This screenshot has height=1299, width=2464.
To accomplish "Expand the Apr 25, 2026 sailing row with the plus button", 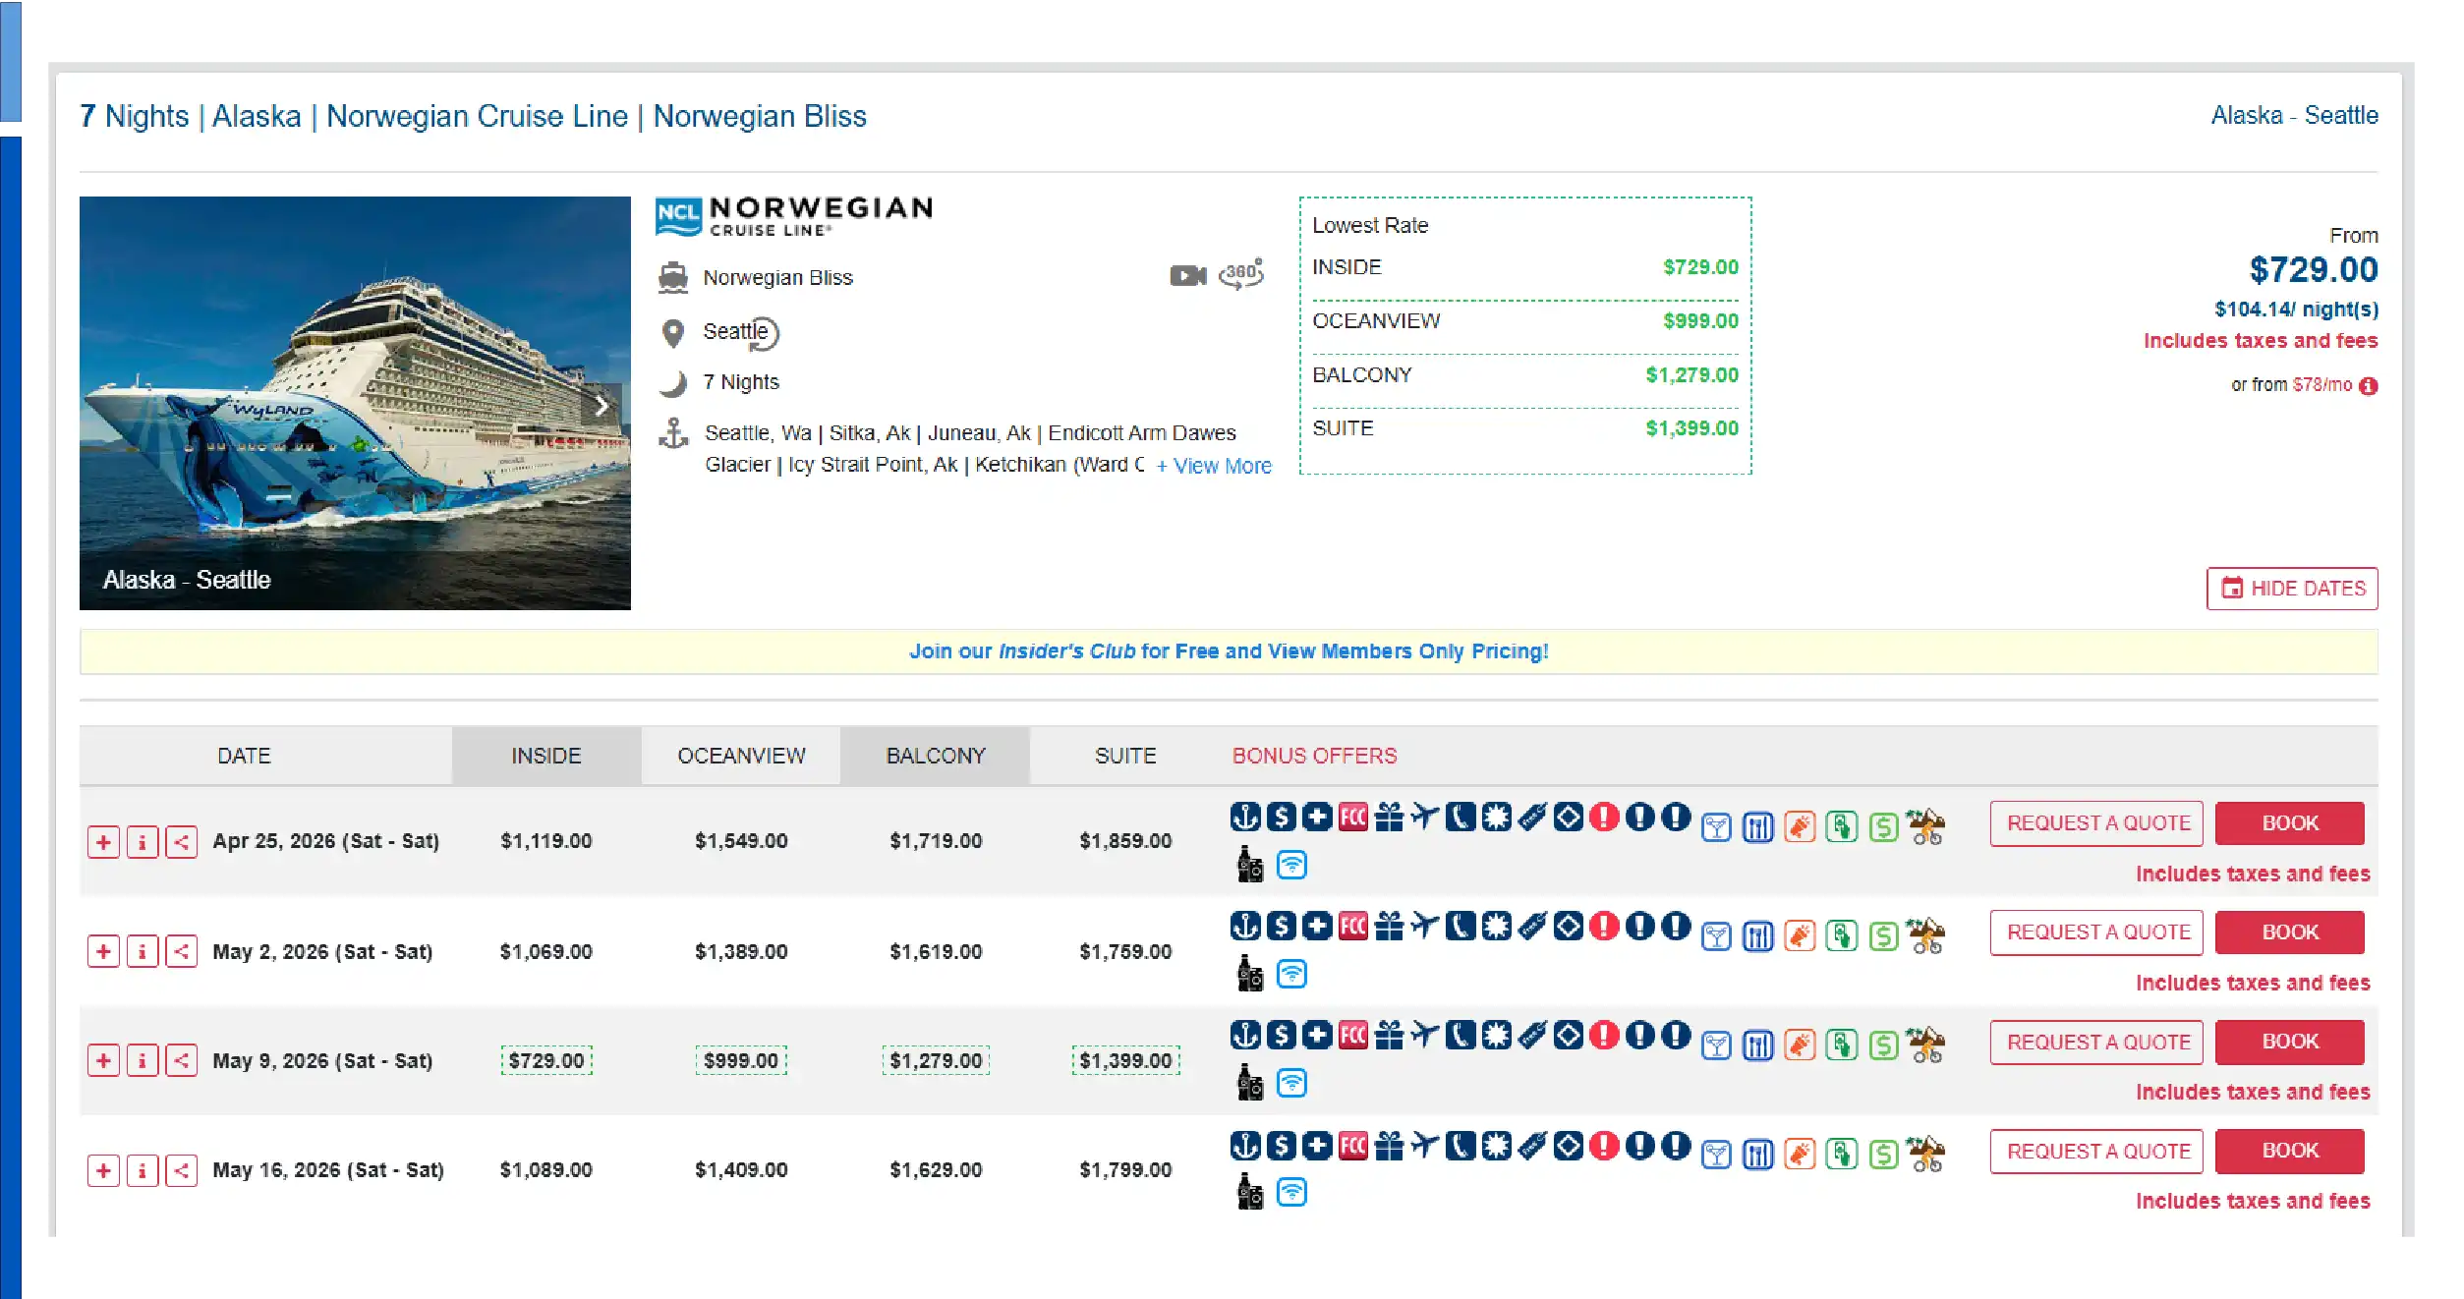I will pyautogui.click(x=103, y=842).
